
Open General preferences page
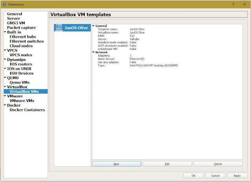(15, 14)
